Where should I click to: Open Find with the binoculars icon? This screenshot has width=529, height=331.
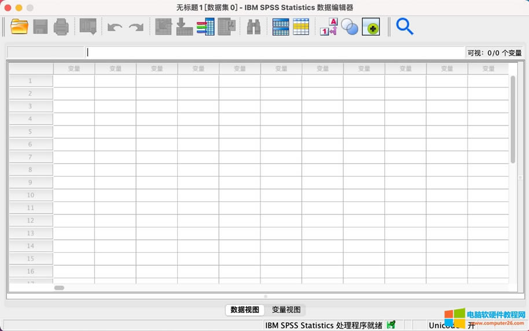click(x=254, y=27)
